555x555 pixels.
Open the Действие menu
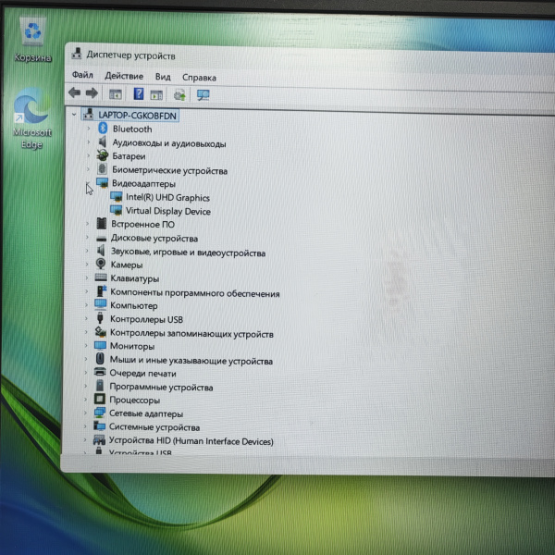[x=124, y=76]
